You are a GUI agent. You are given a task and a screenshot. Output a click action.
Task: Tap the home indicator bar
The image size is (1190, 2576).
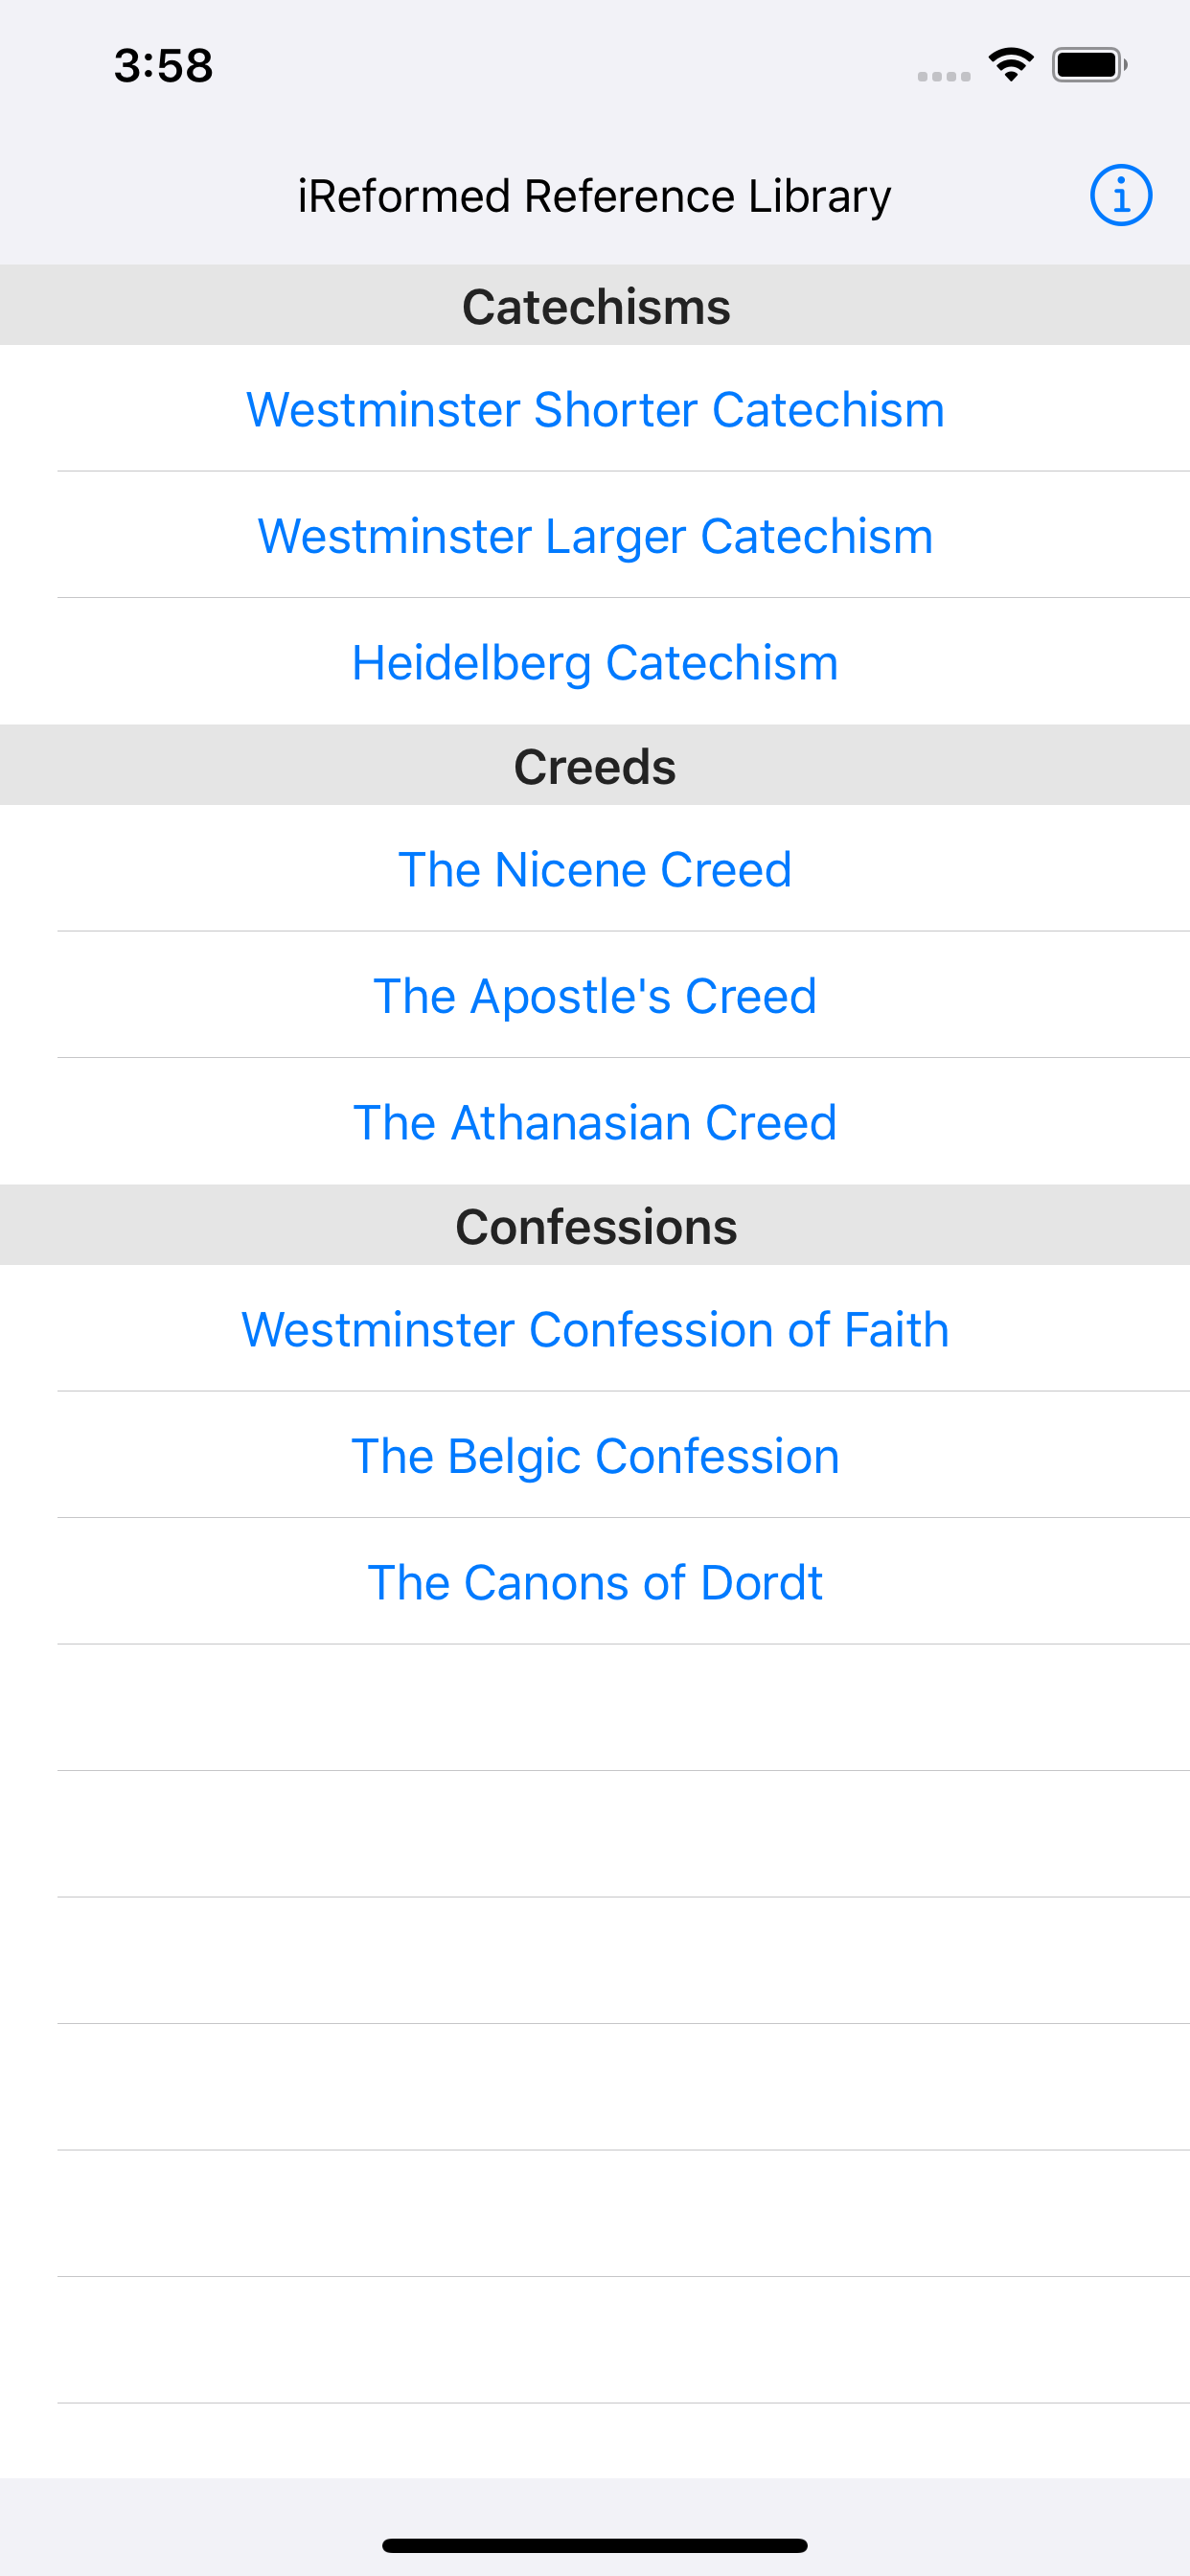pyautogui.click(x=595, y=2545)
